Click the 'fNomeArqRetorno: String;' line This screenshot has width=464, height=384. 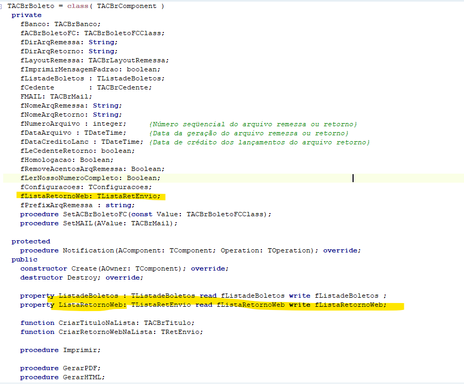(71, 115)
